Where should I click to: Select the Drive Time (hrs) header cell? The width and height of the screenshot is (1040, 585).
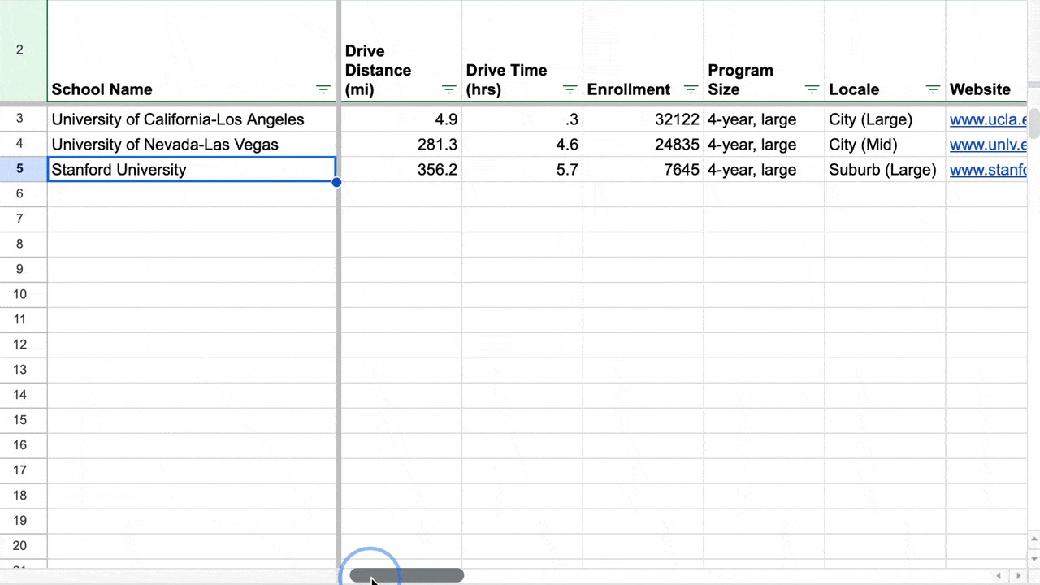[522, 50]
